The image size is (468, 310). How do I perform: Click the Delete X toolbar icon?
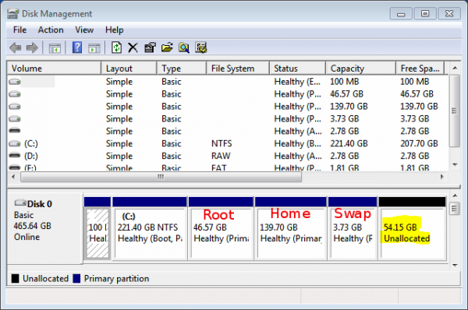pyautogui.click(x=133, y=48)
